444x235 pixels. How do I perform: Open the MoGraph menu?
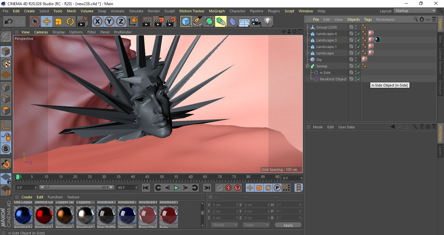217,11
